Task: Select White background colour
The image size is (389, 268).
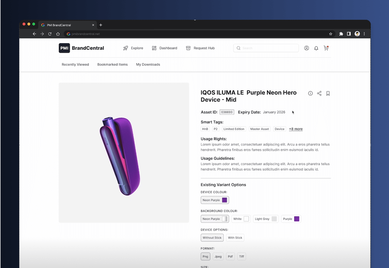Action: pos(241,219)
